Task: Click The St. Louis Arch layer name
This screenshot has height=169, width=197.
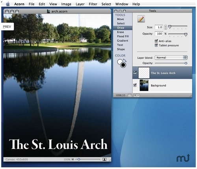Action: (163, 73)
